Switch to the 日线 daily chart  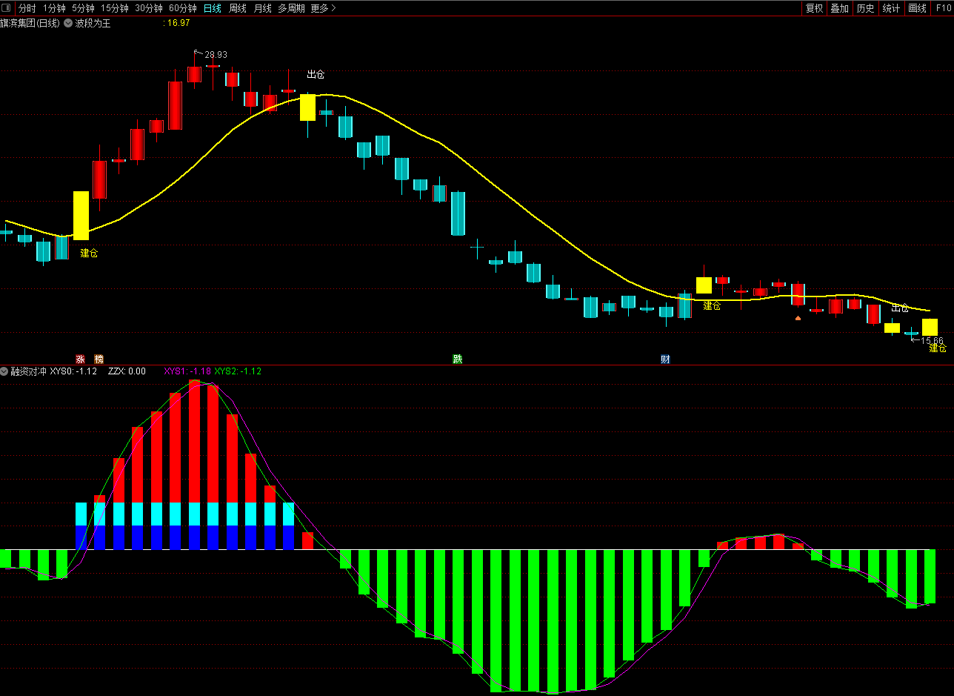tap(212, 8)
